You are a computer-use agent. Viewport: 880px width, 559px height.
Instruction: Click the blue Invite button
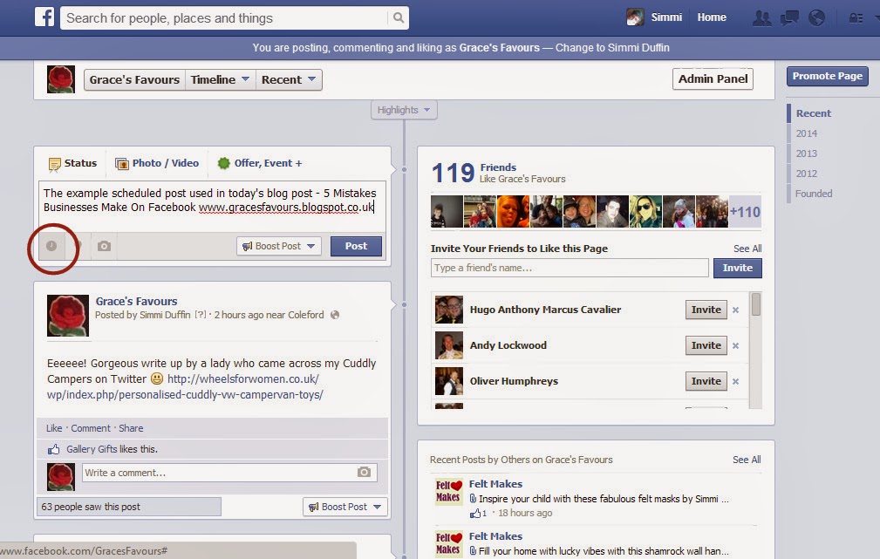738,269
